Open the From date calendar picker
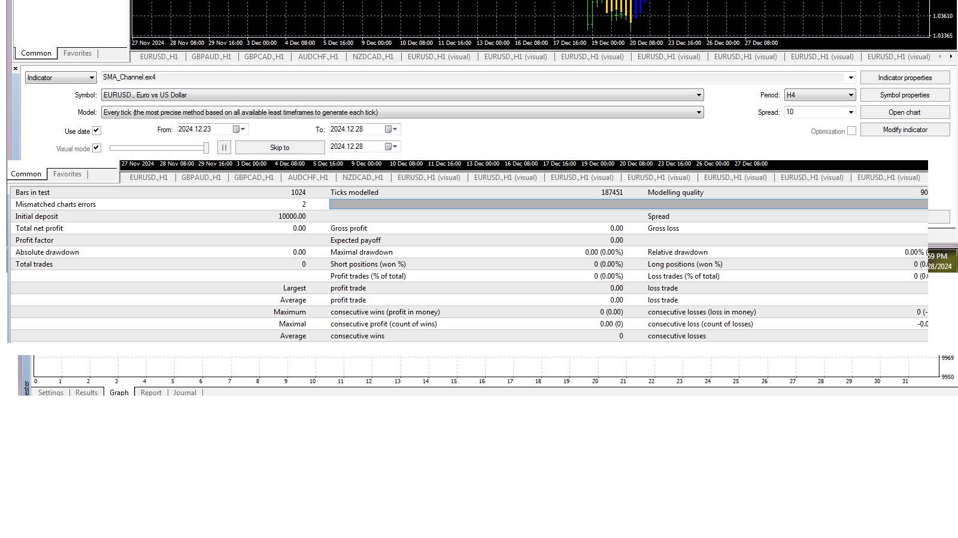This screenshot has height=538, width=958. [239, 129]
